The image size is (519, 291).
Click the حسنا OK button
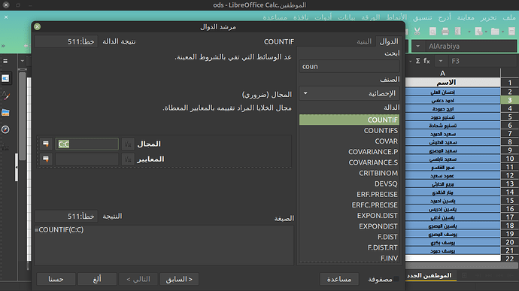tap(56, 279)
